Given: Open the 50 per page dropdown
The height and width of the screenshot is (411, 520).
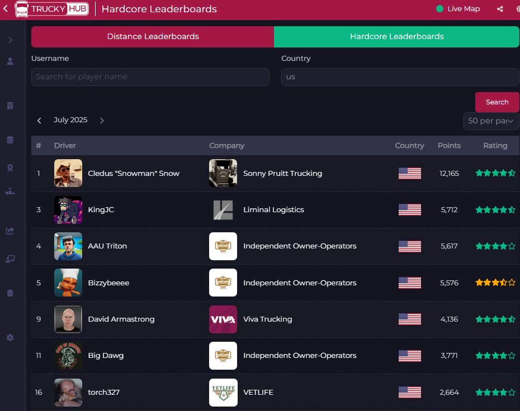Looking at the screenshot, I should point(491,121).
